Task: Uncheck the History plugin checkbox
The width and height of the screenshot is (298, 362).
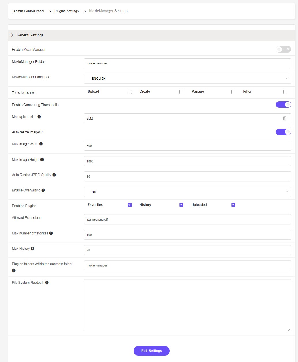Action: coord(181,205)
